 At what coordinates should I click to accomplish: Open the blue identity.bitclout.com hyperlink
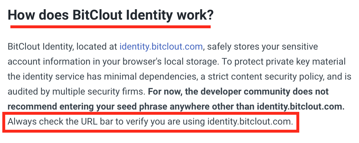coord(161,47)
